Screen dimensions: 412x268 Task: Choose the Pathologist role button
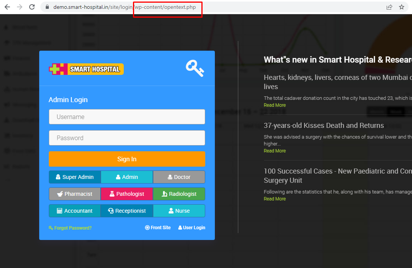[x=127, y=194]
